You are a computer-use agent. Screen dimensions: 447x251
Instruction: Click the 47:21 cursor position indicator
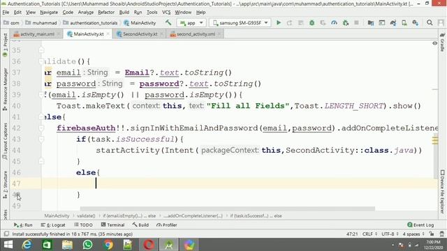[352, 234]
